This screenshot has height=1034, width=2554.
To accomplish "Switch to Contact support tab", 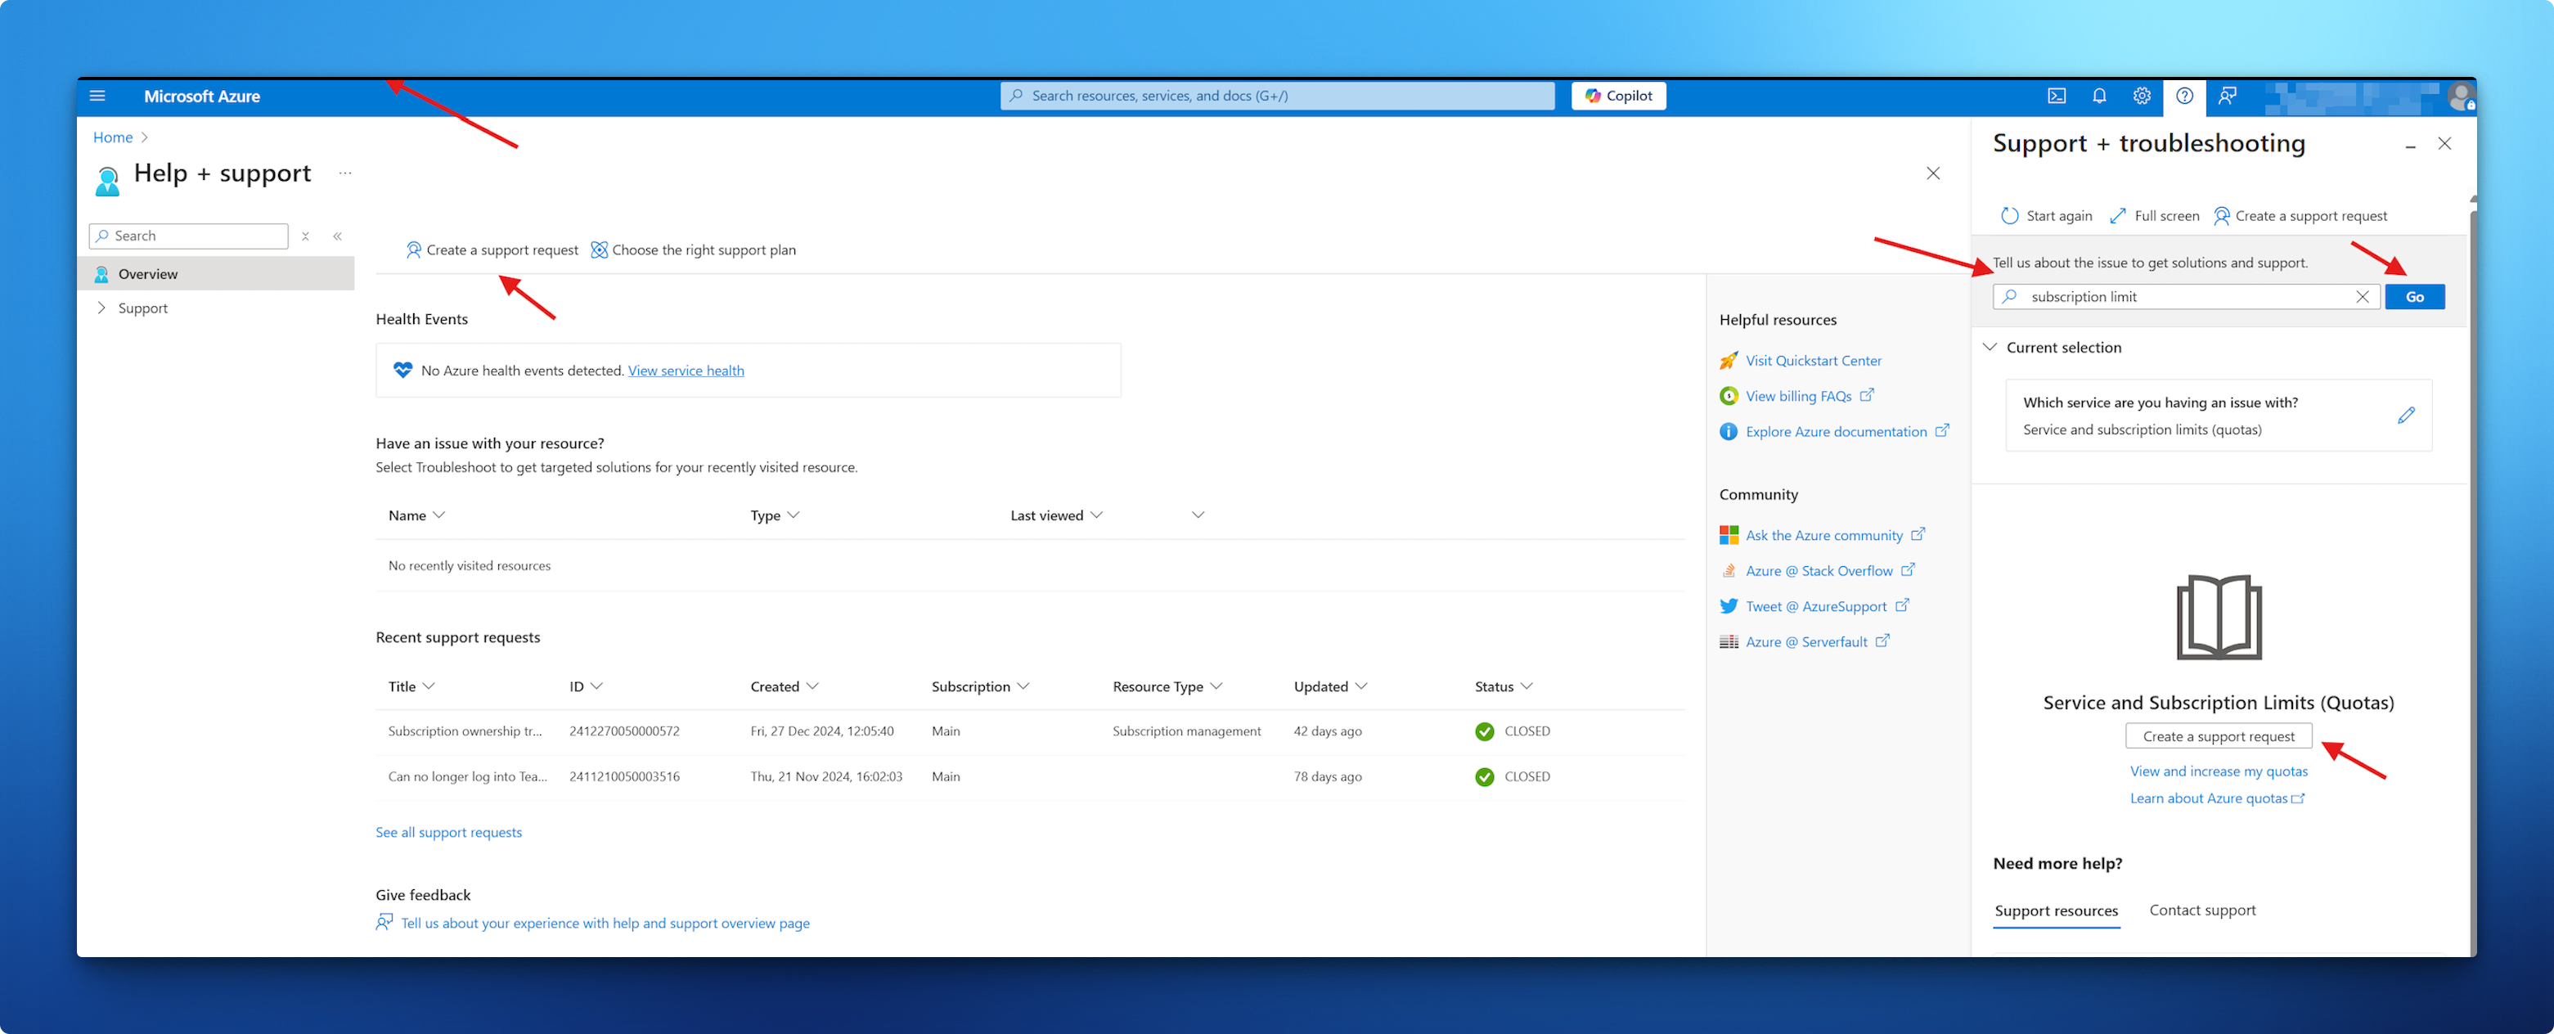I will (x=2201, y=910).
